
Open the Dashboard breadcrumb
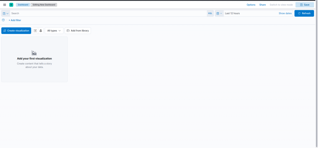[x=23, y=5]
